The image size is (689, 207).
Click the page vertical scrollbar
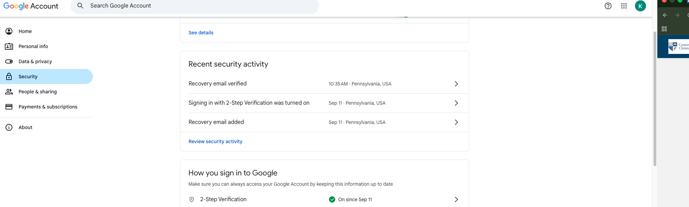coord(655,100)
